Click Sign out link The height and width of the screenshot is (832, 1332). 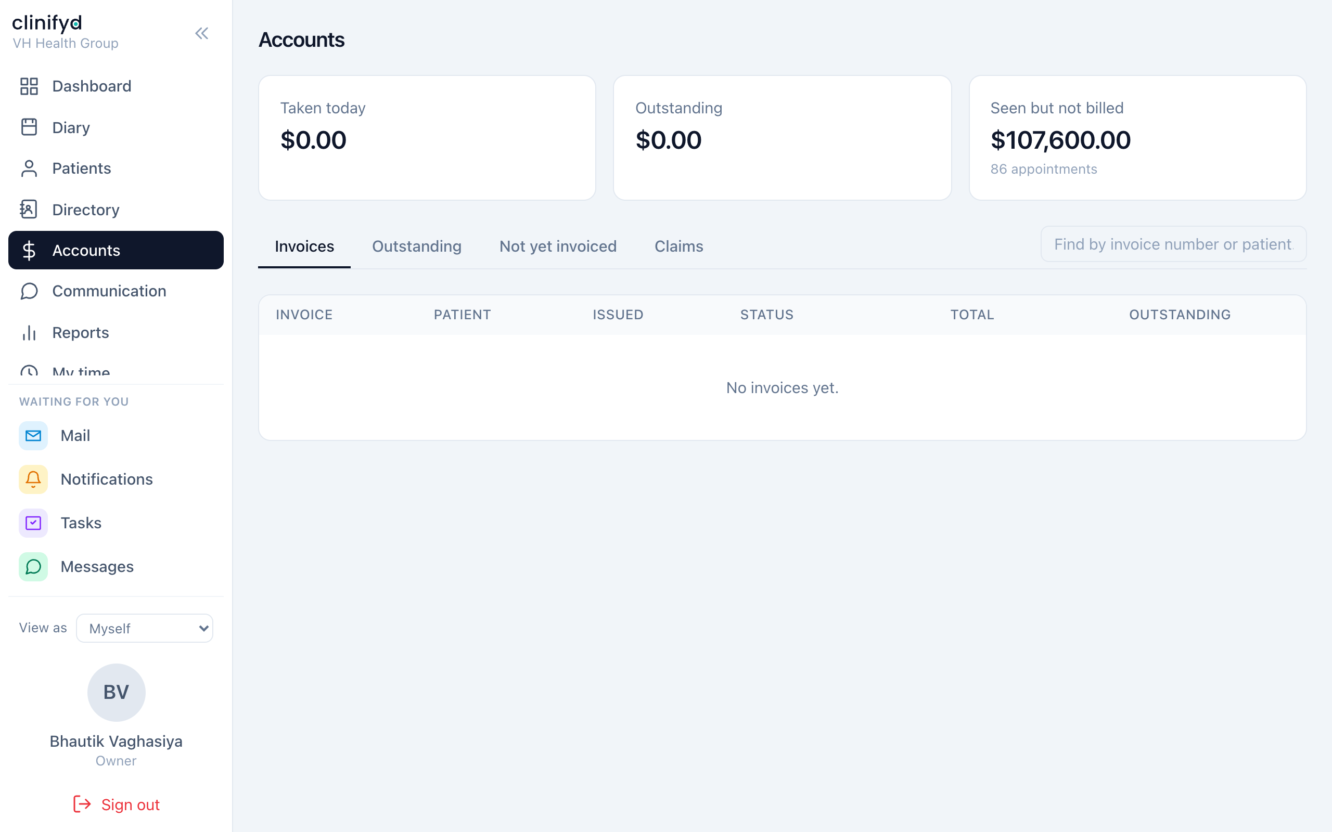116,804
